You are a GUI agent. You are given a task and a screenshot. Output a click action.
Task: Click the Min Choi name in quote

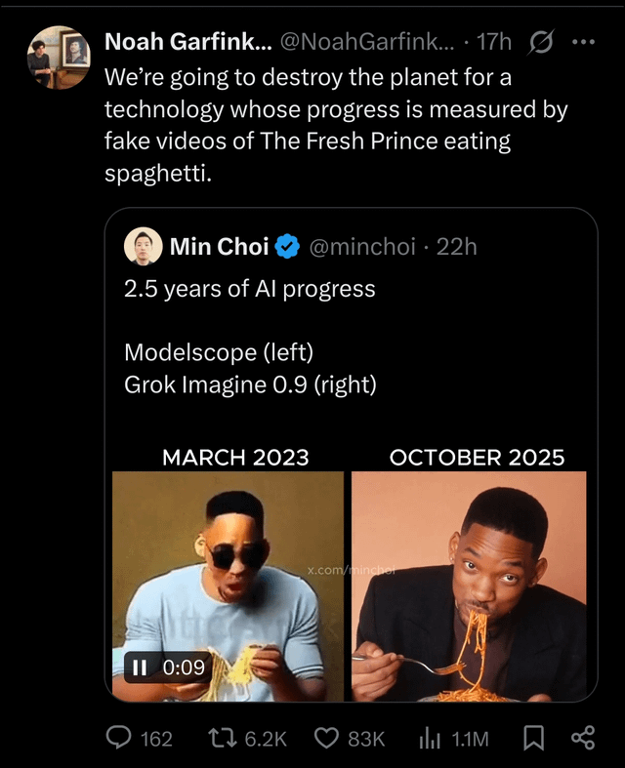click(x=219, y=247)
